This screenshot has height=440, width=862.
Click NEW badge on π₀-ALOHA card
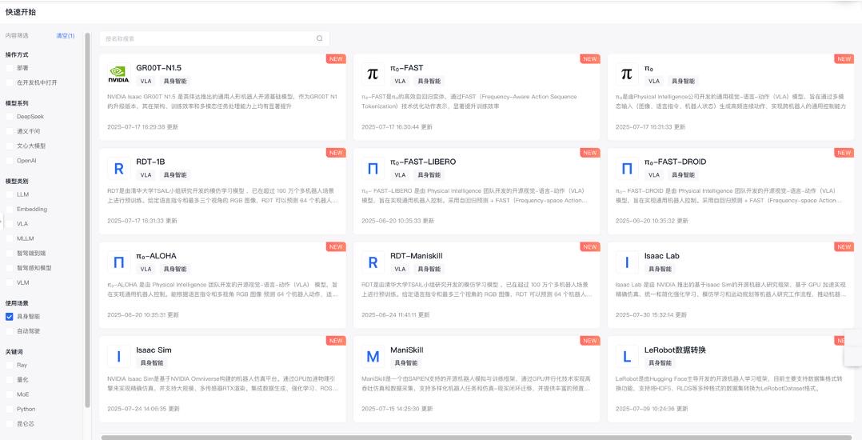point(336,247)
